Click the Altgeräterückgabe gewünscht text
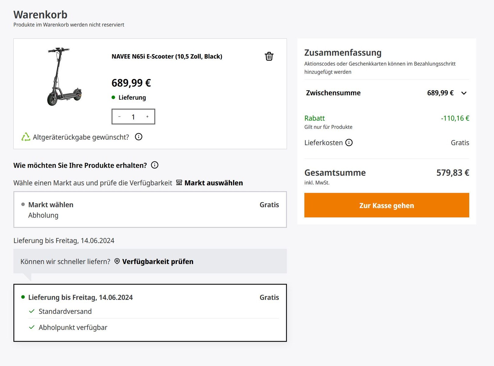This screenshot has height=366, width=494. pos(81,137)
